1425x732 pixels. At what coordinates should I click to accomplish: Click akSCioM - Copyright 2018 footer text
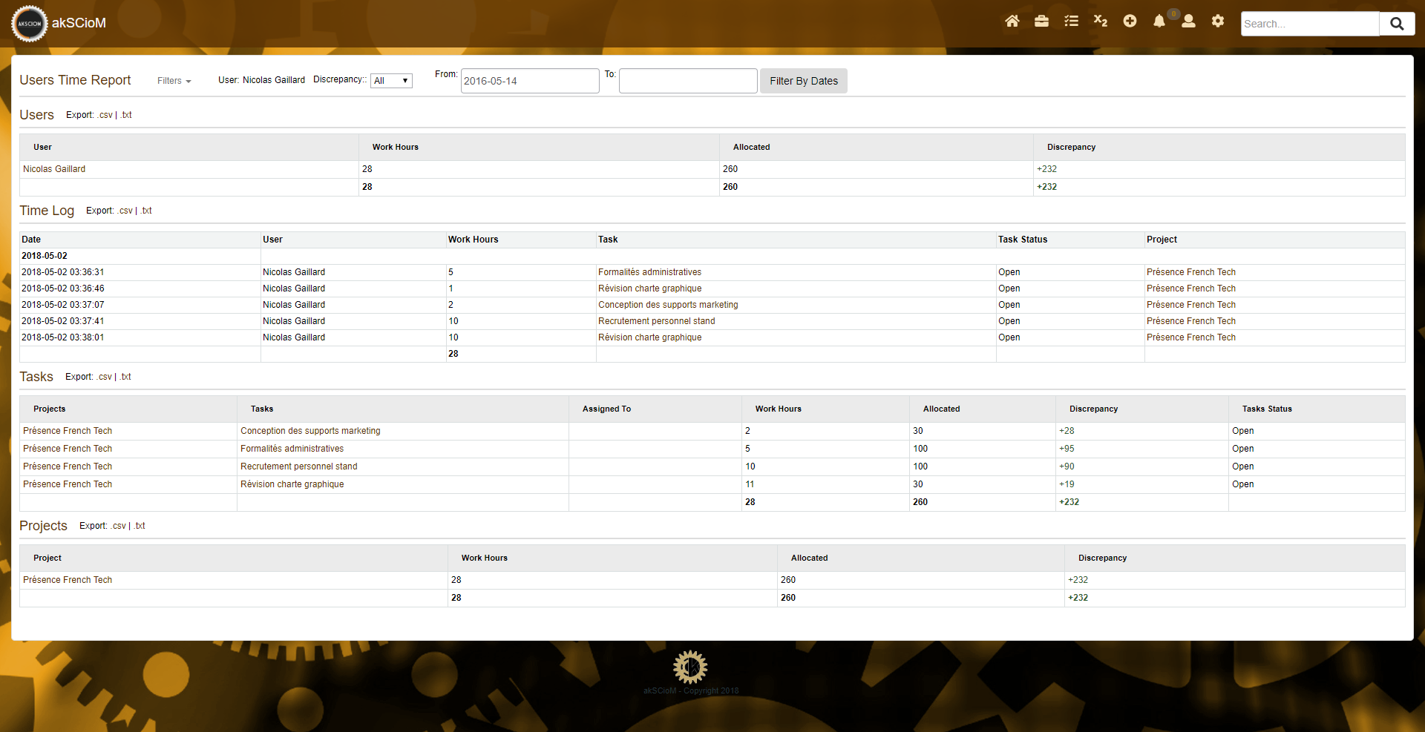(x=691, y=690)
